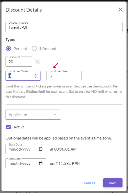This screenshot has height=193, width=128.
Task: Cancel editing the discount
Action: click(x=89, y=183)
